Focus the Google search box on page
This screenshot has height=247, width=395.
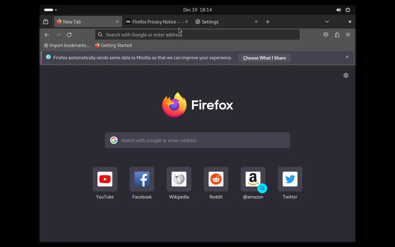pyautogui.click(x=197, y=140)
